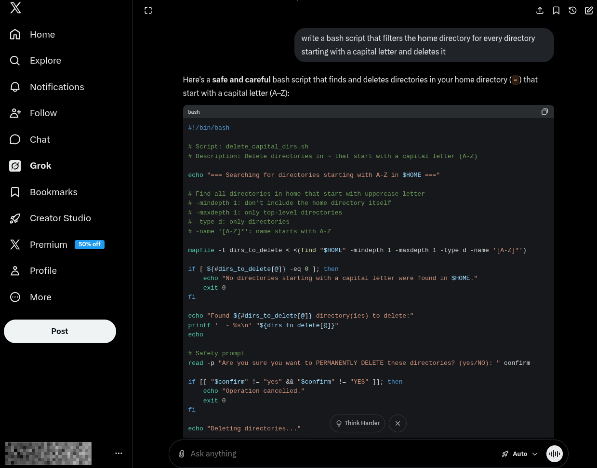Click the 'safe and careful' bold text
The width and height of the screenshot is (597, 468).
point(241,80)
